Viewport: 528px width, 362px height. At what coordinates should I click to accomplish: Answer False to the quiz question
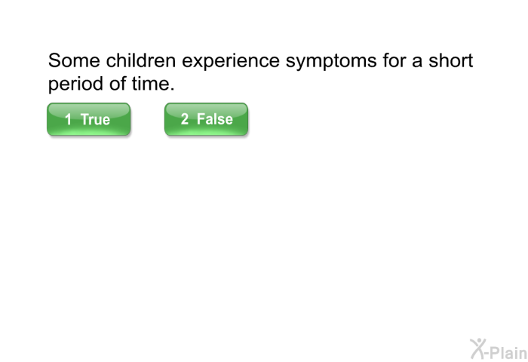[x=206, y=119]
